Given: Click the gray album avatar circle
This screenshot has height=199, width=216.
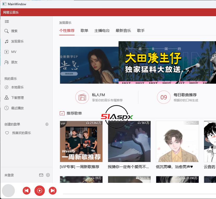Looking at the screenshot, I should pyautogui.click(x=8, y=191).
